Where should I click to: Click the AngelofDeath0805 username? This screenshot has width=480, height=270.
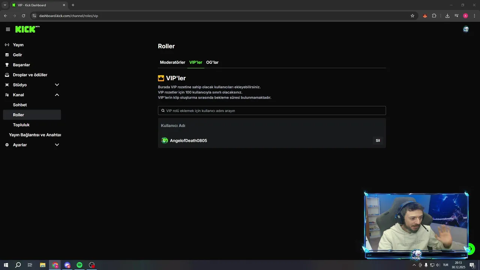[188, 141]
